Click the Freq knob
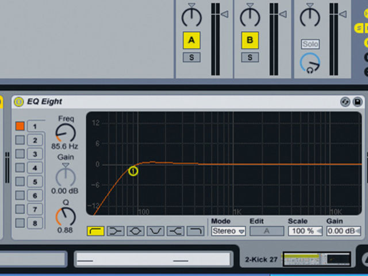 pyautogui.click(x=66, y=133)
